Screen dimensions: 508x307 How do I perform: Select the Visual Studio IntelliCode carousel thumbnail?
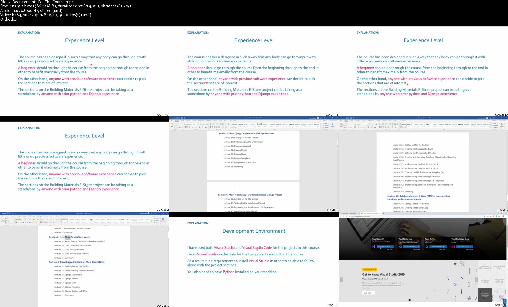[485, 281]
